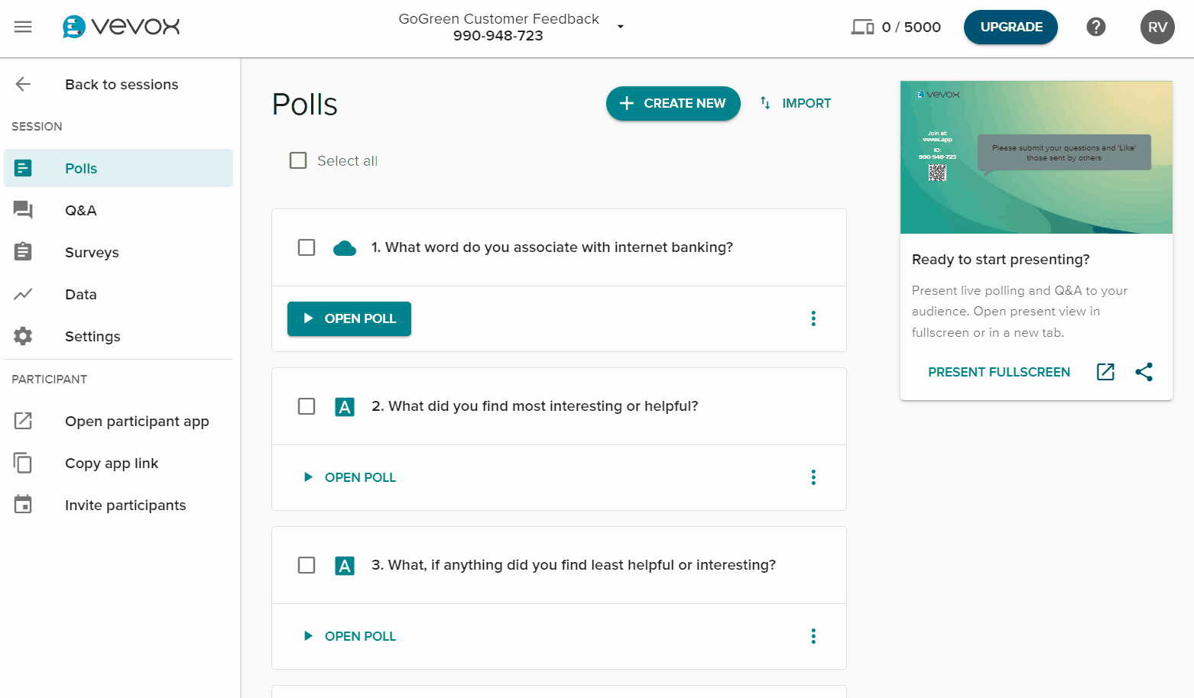The height and width of the screenshot is (698, 1194).
Task: Click the share icon in the presenting card
Action: [1144, 372]
